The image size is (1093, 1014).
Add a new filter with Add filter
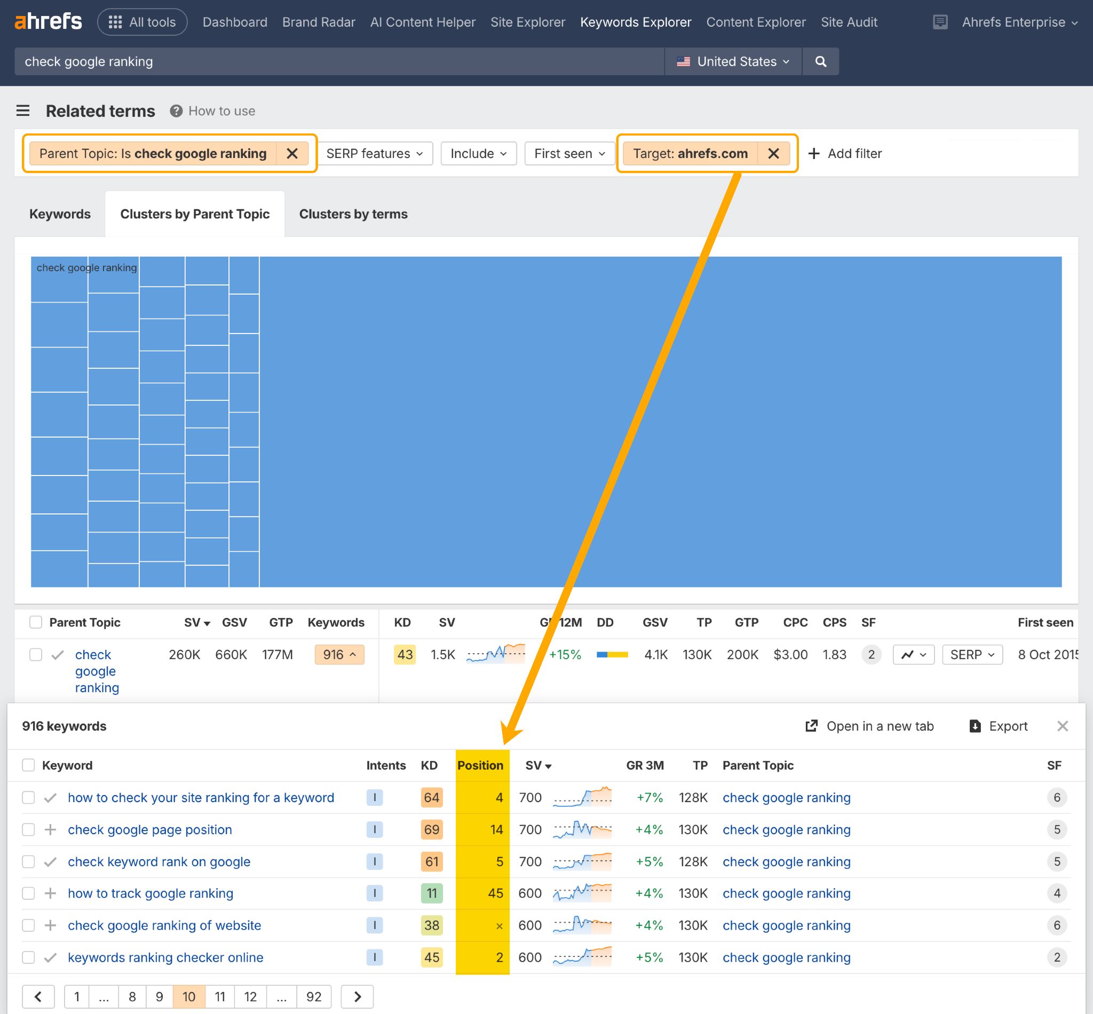pyautogui.click(x=845, y=154)
